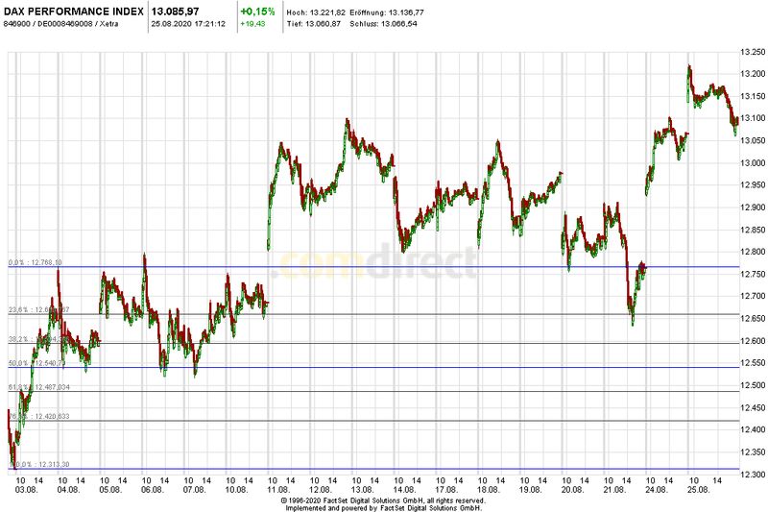The height and width of the screenshot is (512, 768).
Task: Click the Schluss: 13.066,54 value
Action: click(x=383, y=23)
